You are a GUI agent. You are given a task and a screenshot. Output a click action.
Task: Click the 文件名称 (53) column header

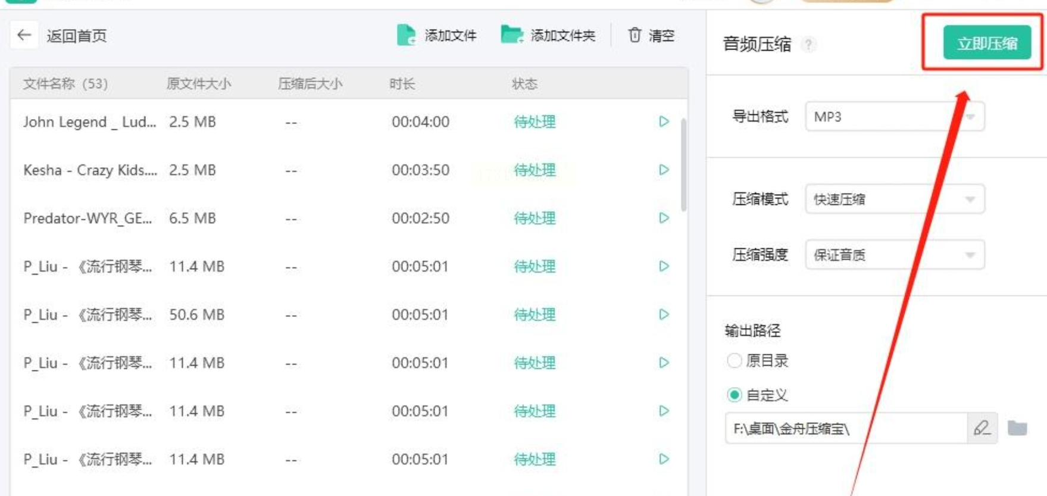65,83
